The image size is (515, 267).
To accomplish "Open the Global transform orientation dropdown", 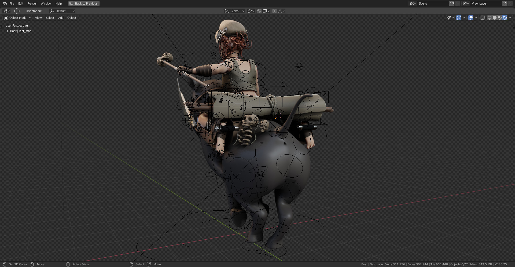I will click(x=235, y=11).
